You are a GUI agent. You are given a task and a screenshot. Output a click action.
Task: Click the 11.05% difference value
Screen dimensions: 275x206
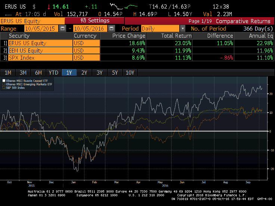pos(225,43)
